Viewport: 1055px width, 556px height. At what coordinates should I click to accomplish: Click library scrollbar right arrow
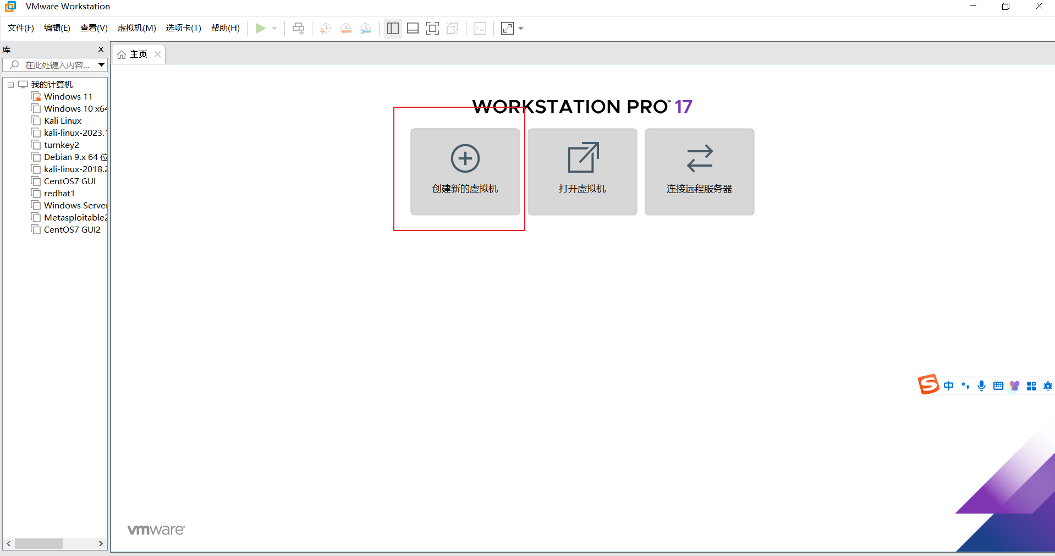(x=101, y=543)
